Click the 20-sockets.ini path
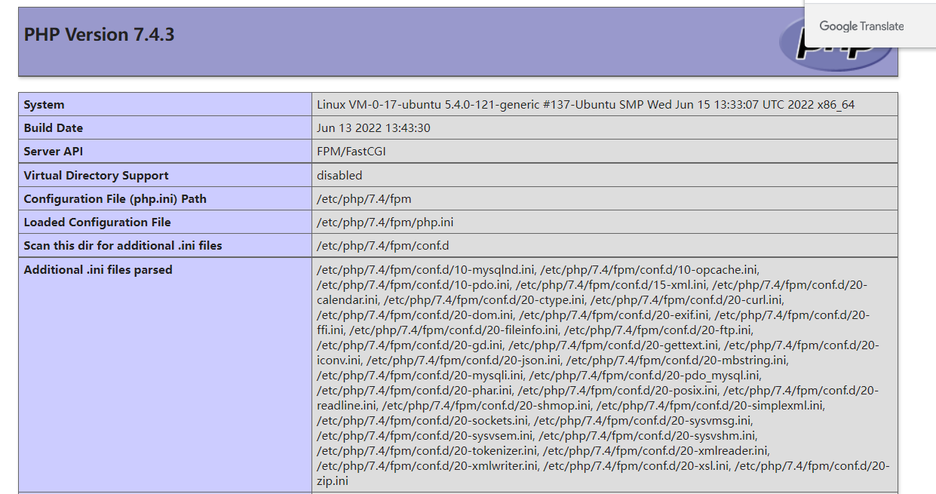The height and width of the screenshot is (494, 936). click(x=422, y=421)
